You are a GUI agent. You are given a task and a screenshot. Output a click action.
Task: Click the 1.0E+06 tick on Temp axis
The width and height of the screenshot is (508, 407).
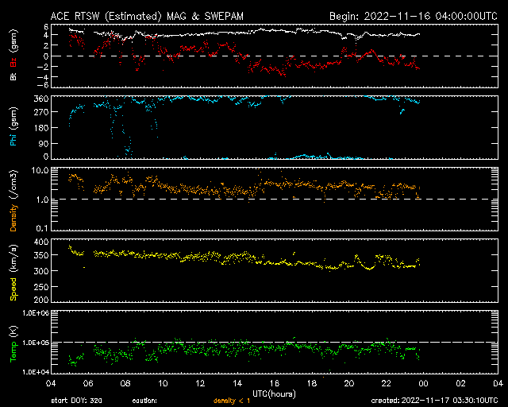[x=36, y=313]
